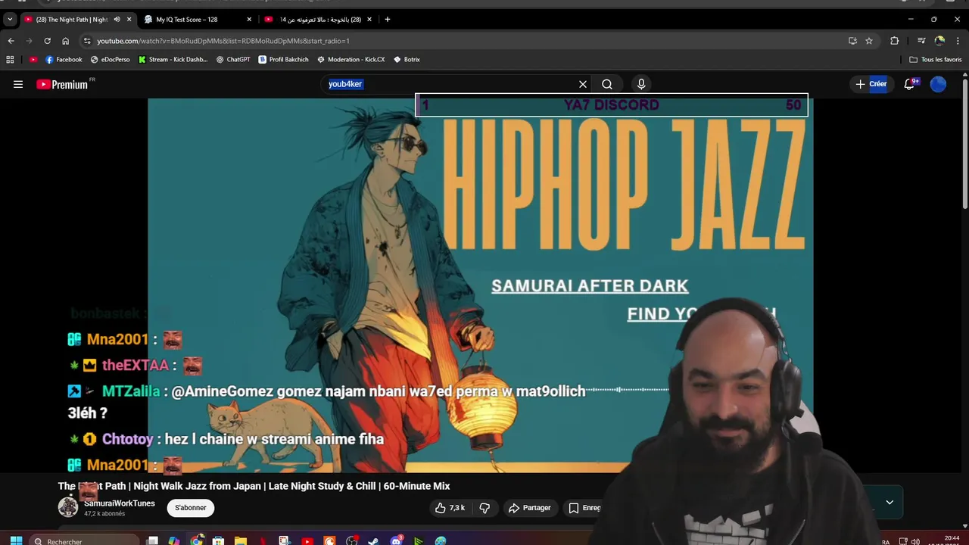Viewport: 969px width, 545px height.
Task: Open the Botrix bookmark
Action: (x=407, y=60)
